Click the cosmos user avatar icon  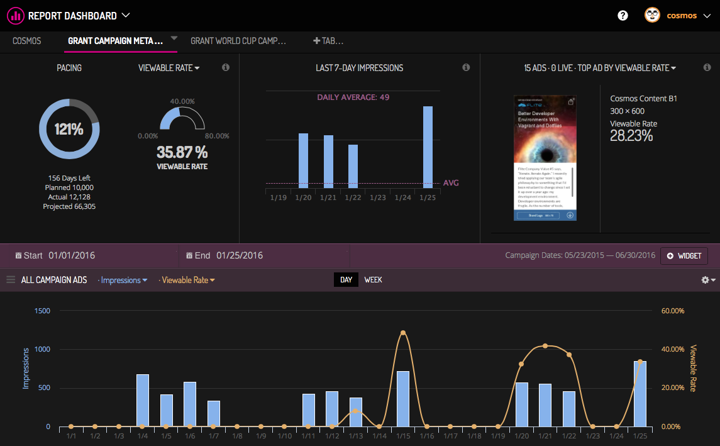(x=652, y=15)
